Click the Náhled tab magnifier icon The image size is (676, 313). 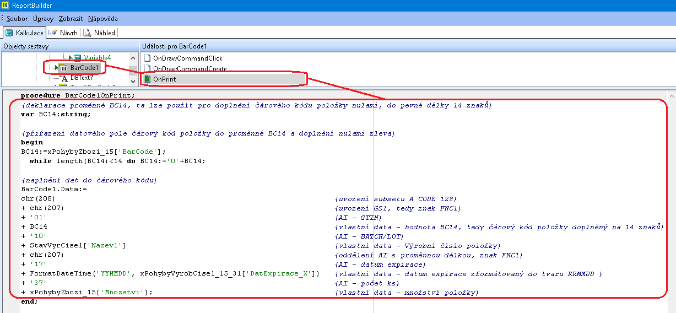(87, 33)
